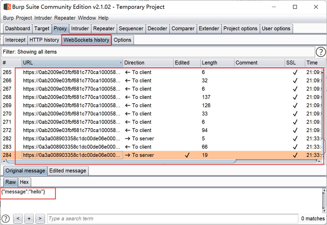Open the Intruder main tab
The image size is (327, 225).
80,29
